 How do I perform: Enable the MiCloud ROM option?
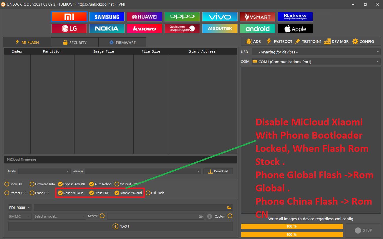(127, 184)
